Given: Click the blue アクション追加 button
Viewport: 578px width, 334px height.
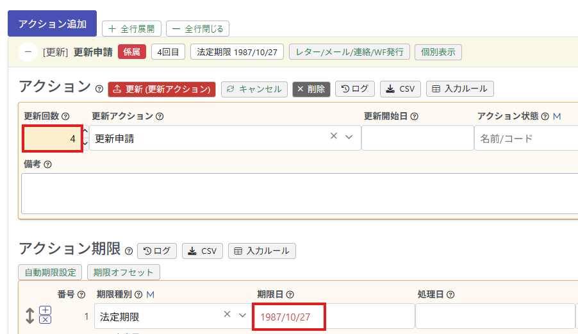Looking at the screenshot, I should click(53, 24).
